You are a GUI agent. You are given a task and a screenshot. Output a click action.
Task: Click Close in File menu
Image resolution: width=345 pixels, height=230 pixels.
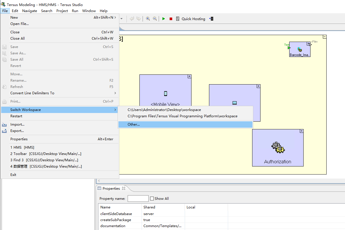click(60, 32)
